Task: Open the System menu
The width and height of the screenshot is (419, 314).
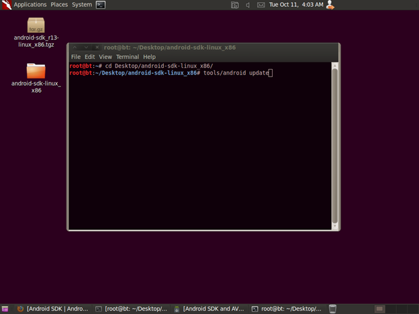Action: (82, 5)
